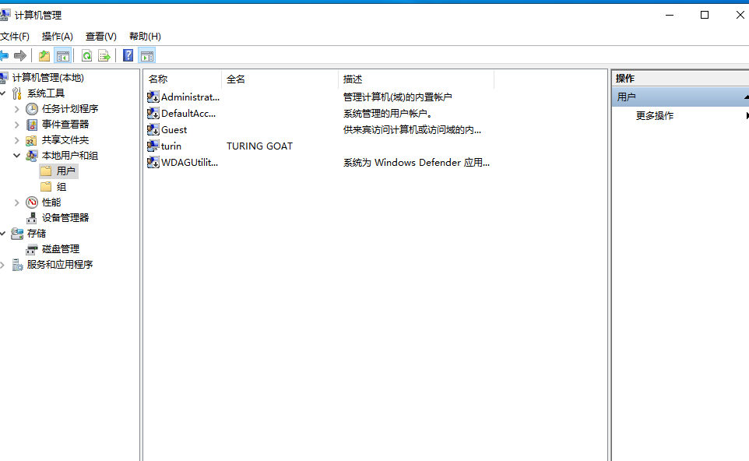Select the 设备管理器 tree label
The height and width of the screenshot is (461, 749).
tap(65, 218)
